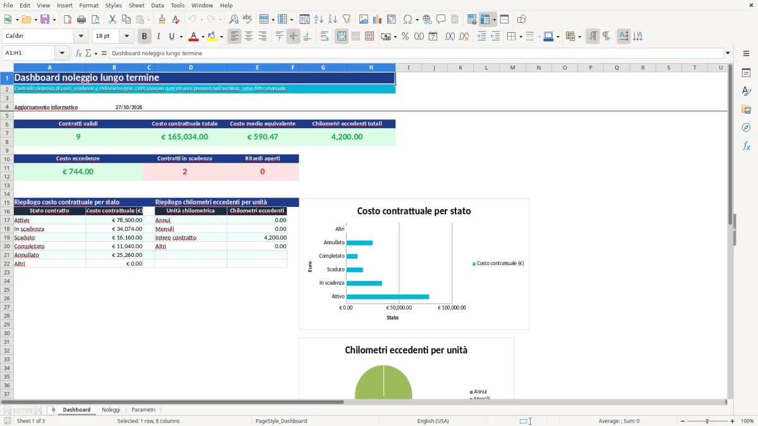The width and height of the screenshot is (758, 426).
Task: Open the Save button dropdown arrow
Action: [x=54, y=20]
